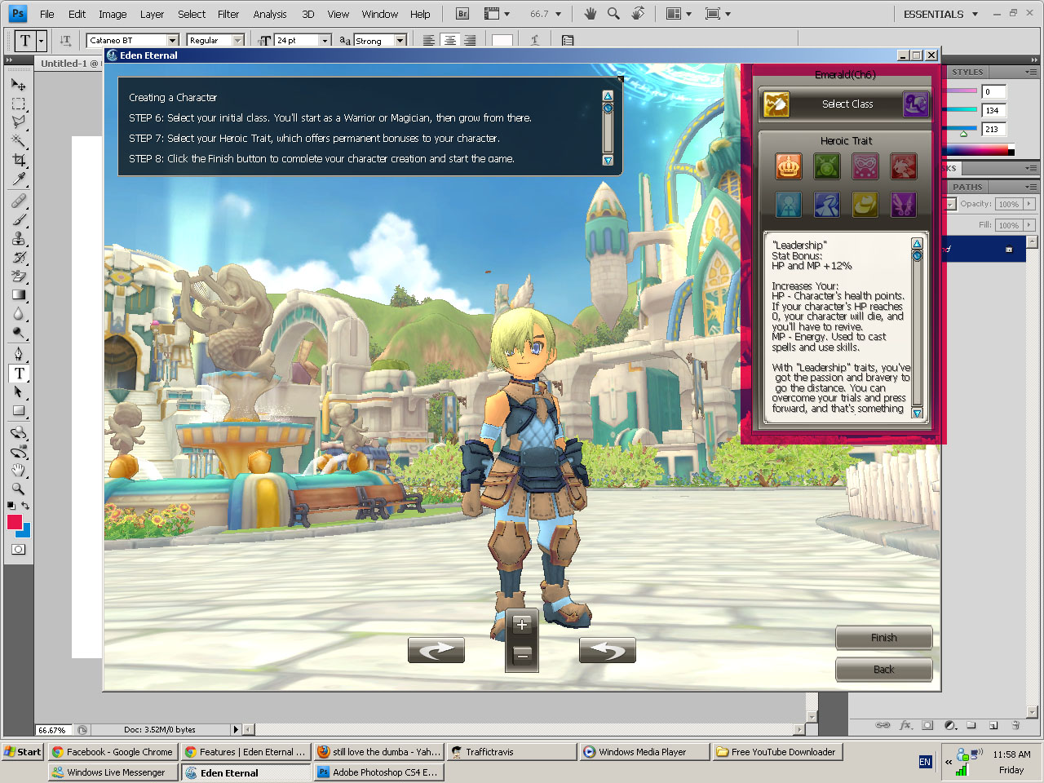This screenshot has width=1044, height=783.
Task: Select the Magician class icon
Action: (x=916, y=104)
